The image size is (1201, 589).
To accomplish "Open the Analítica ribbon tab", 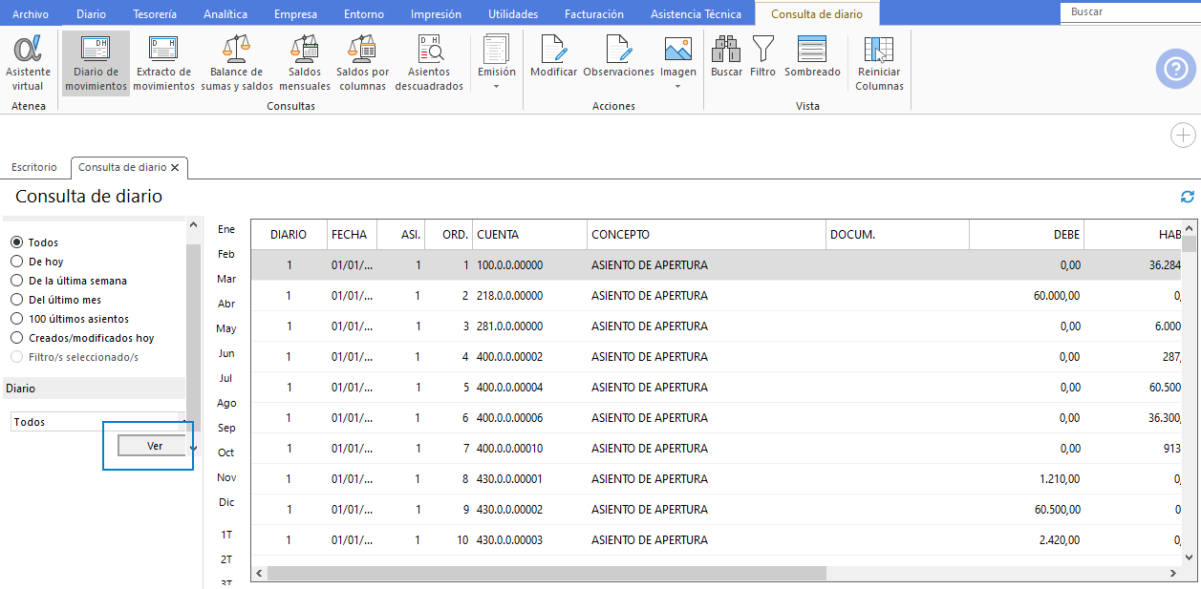I will coord(225,14).
